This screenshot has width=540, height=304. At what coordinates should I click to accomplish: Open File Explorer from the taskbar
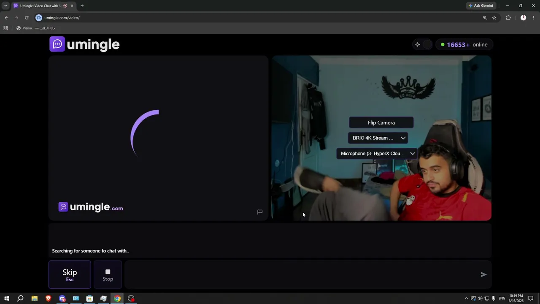35,299
